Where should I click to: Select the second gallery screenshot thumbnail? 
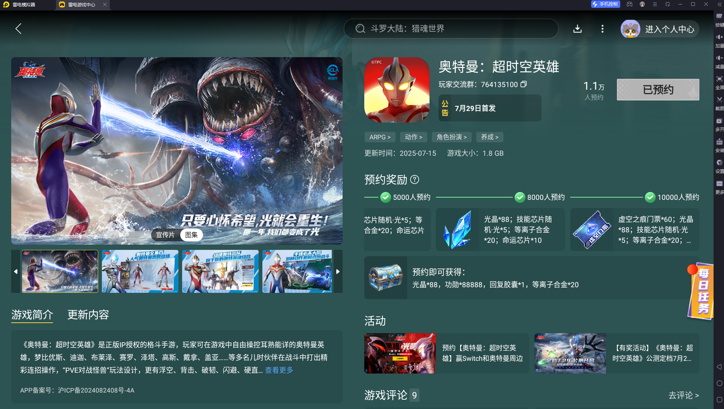pos(140,271)
